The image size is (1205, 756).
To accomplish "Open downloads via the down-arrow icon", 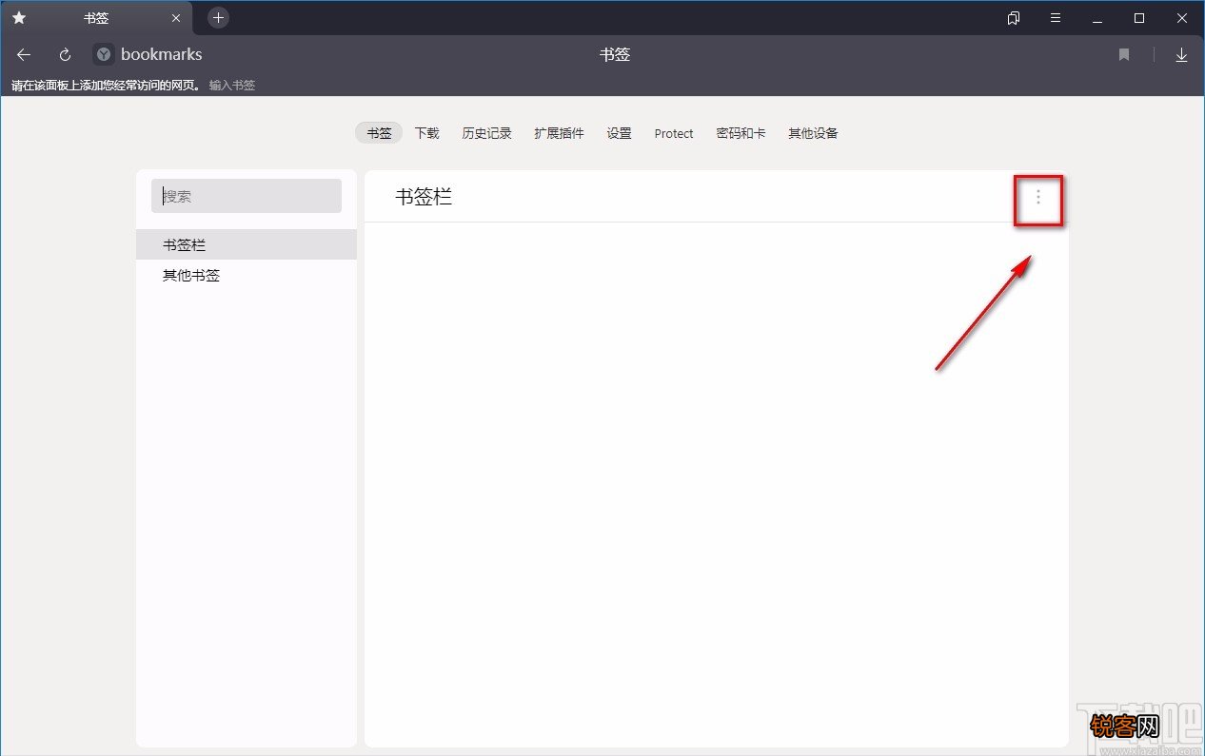I will 1181,55.
